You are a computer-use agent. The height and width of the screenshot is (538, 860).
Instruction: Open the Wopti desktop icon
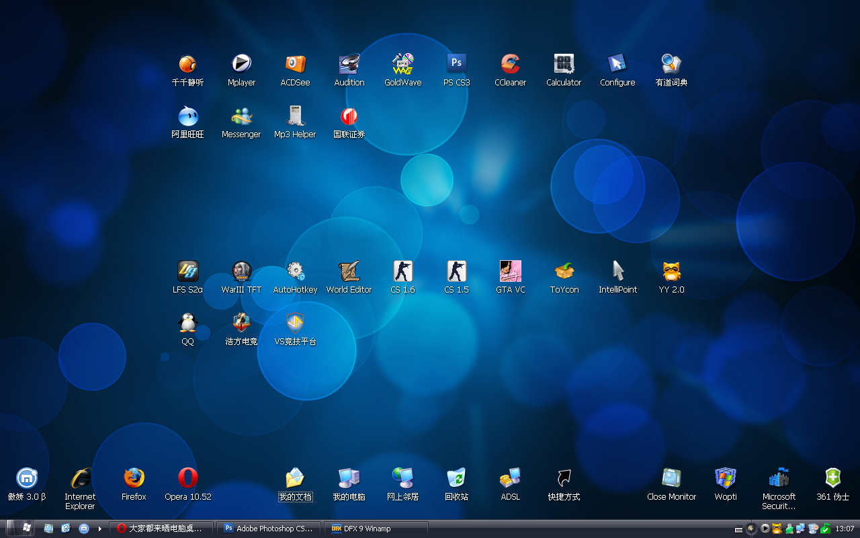click(x=725, y=485)
